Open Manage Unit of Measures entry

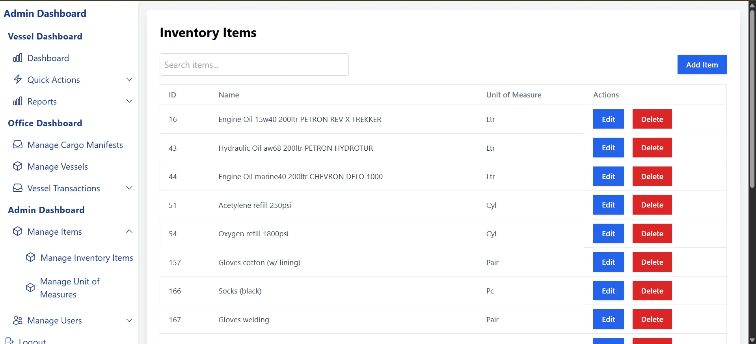pos(70,288)
